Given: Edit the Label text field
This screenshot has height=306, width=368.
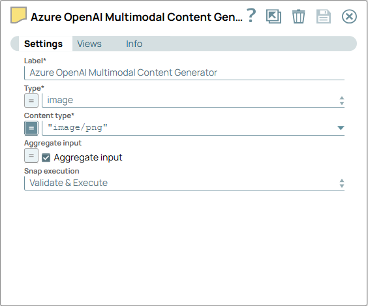Looking at the screenshot, I should click(x=184, y=72).
